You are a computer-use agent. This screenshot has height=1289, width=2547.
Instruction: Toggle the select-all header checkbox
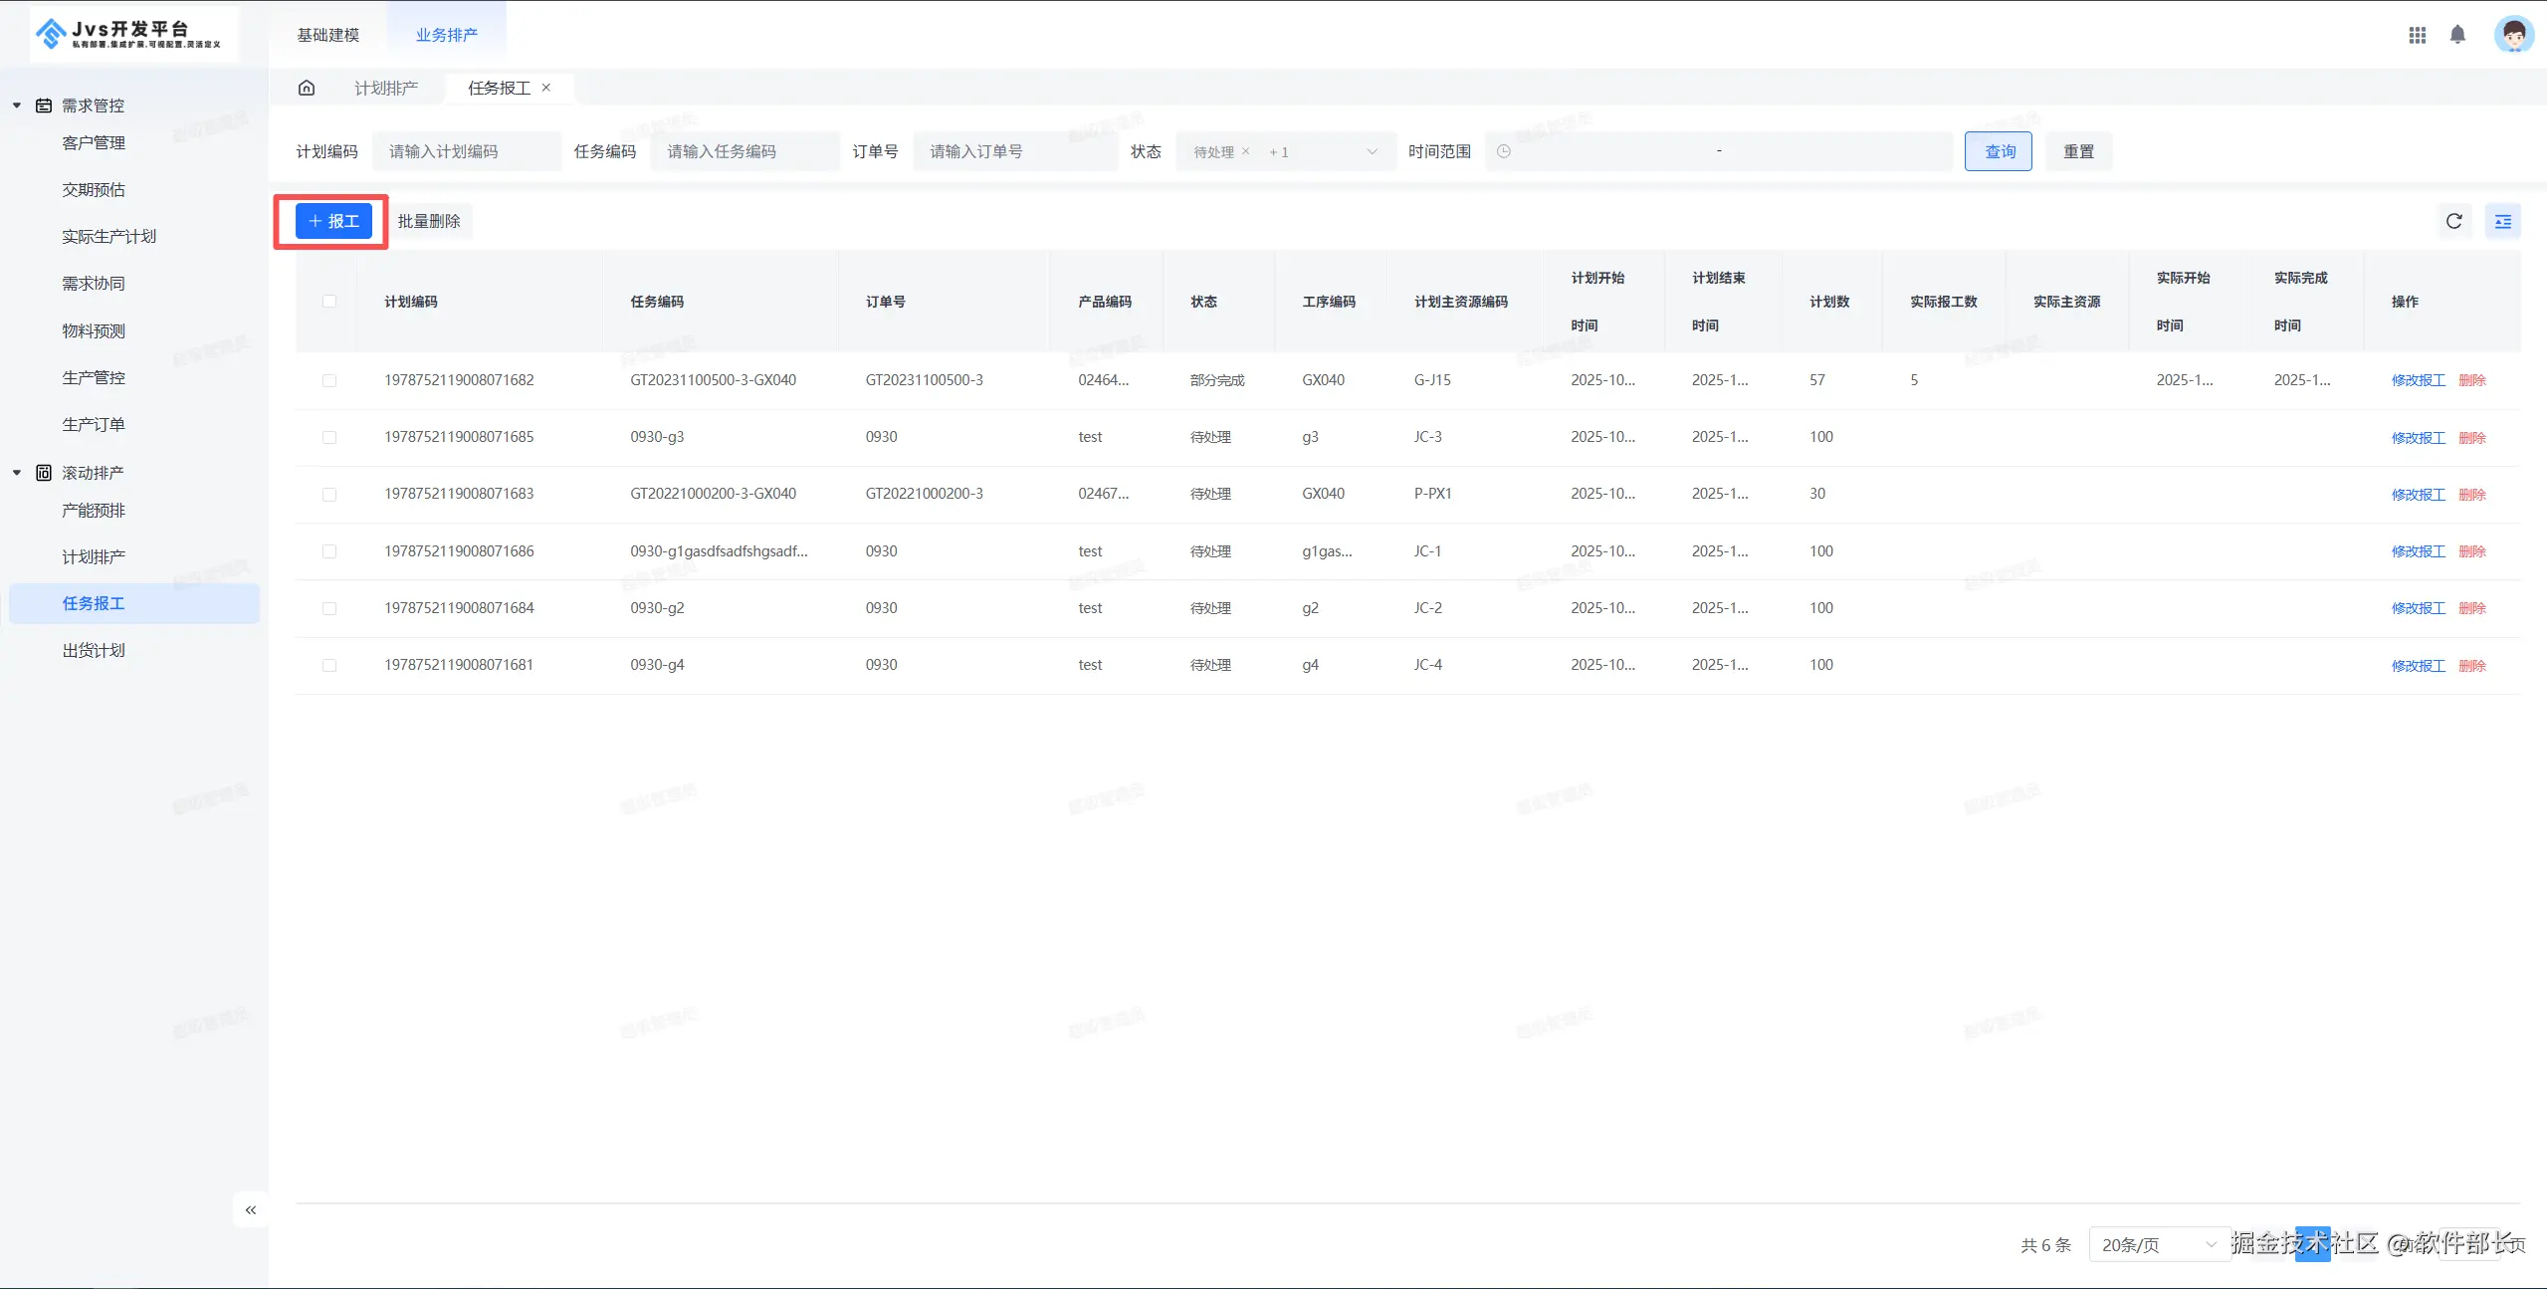[x=329, y=302]
